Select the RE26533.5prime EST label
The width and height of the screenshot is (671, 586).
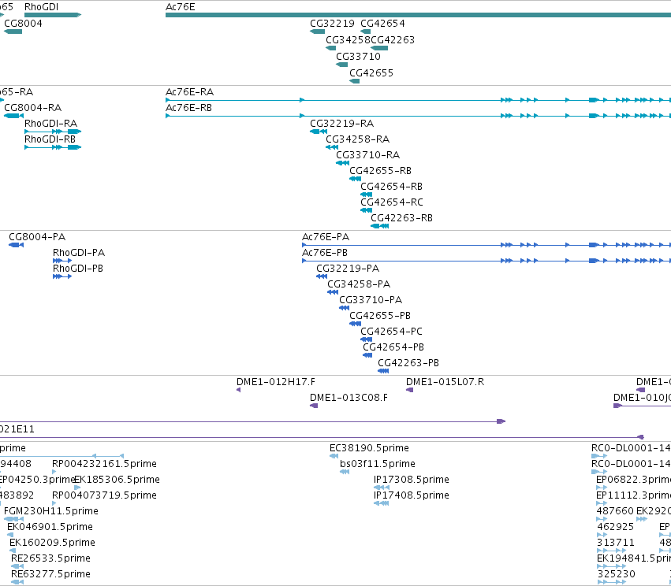tap(51, 558)
